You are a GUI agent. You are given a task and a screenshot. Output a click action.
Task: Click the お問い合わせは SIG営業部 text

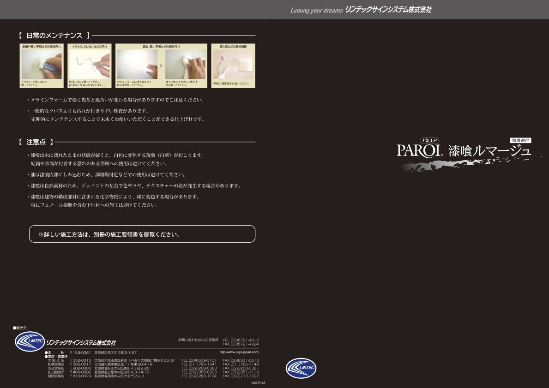pos(198,340)
